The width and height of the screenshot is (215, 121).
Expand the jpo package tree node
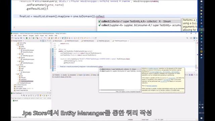coord(18,76)
